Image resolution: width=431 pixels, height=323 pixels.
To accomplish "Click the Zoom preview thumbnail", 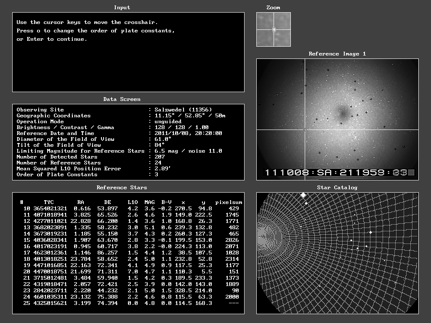I will [x=274, y=29].
